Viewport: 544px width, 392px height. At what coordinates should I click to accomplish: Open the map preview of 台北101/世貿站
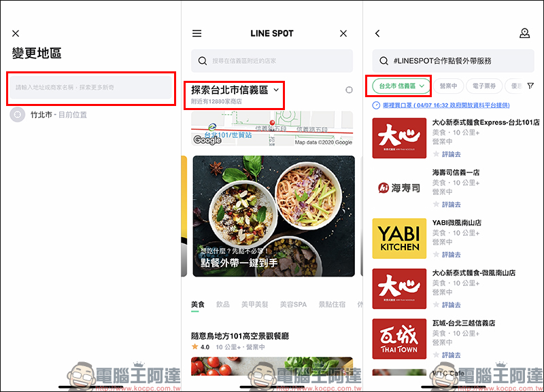pyautogui.click(x=272, y=128)
